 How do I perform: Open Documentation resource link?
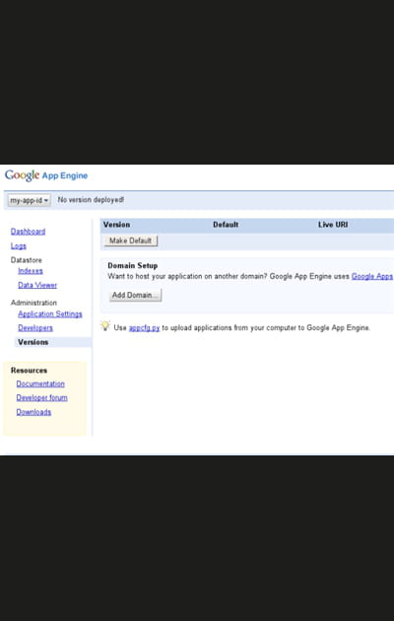(40, 383)
